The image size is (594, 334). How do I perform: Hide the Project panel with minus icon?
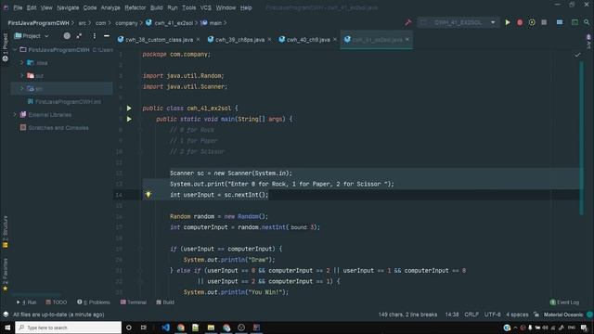point(107,36)
